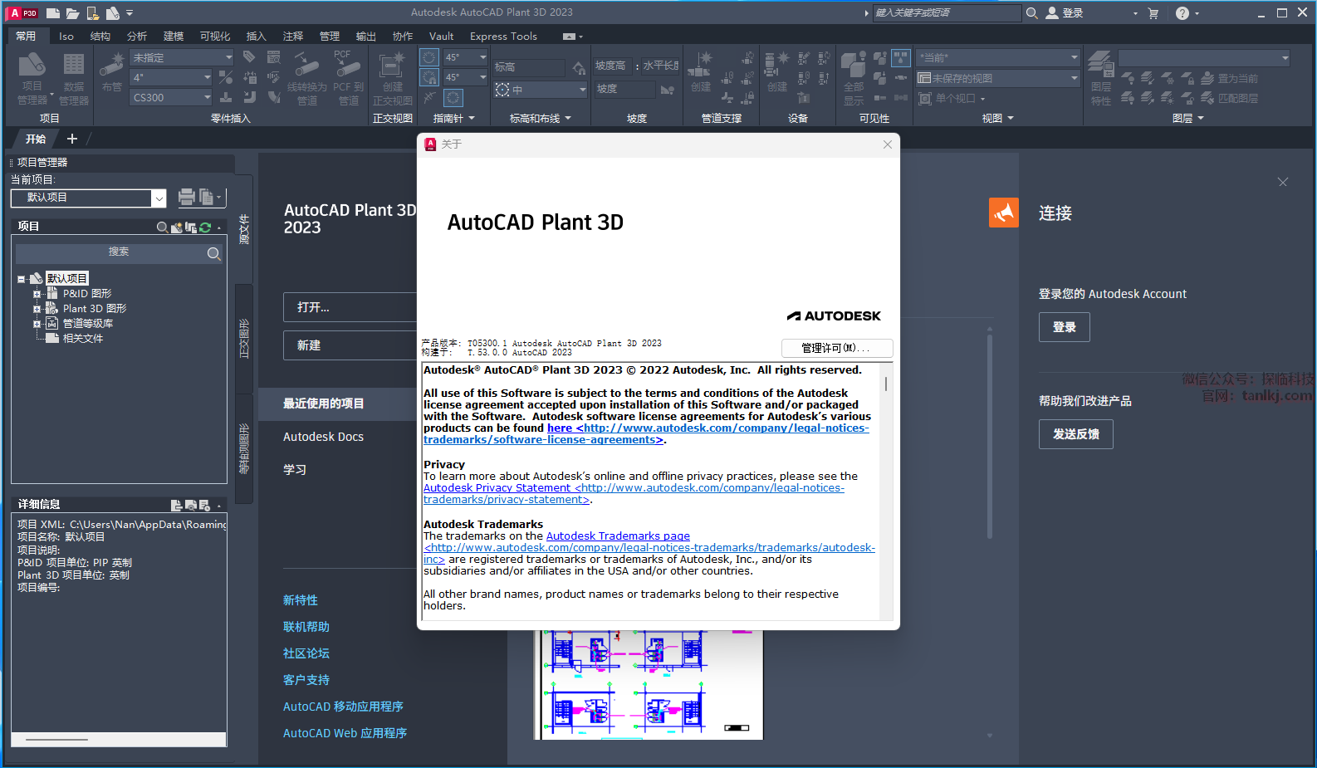Toggle the top compass option in the Compass panel
The image size is (1317, 768).
pyautogui.click(x=429, y=57)
